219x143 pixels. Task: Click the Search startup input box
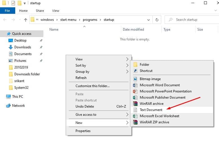coord(194,20)
